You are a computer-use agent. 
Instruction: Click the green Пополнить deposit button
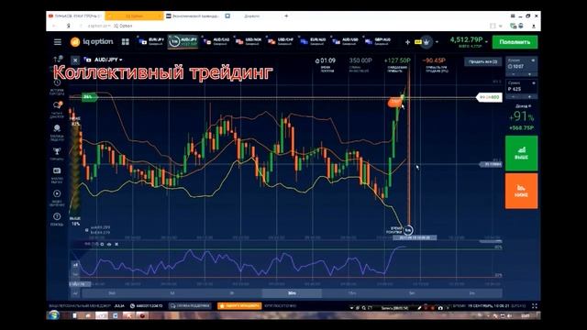pos(515,42)
